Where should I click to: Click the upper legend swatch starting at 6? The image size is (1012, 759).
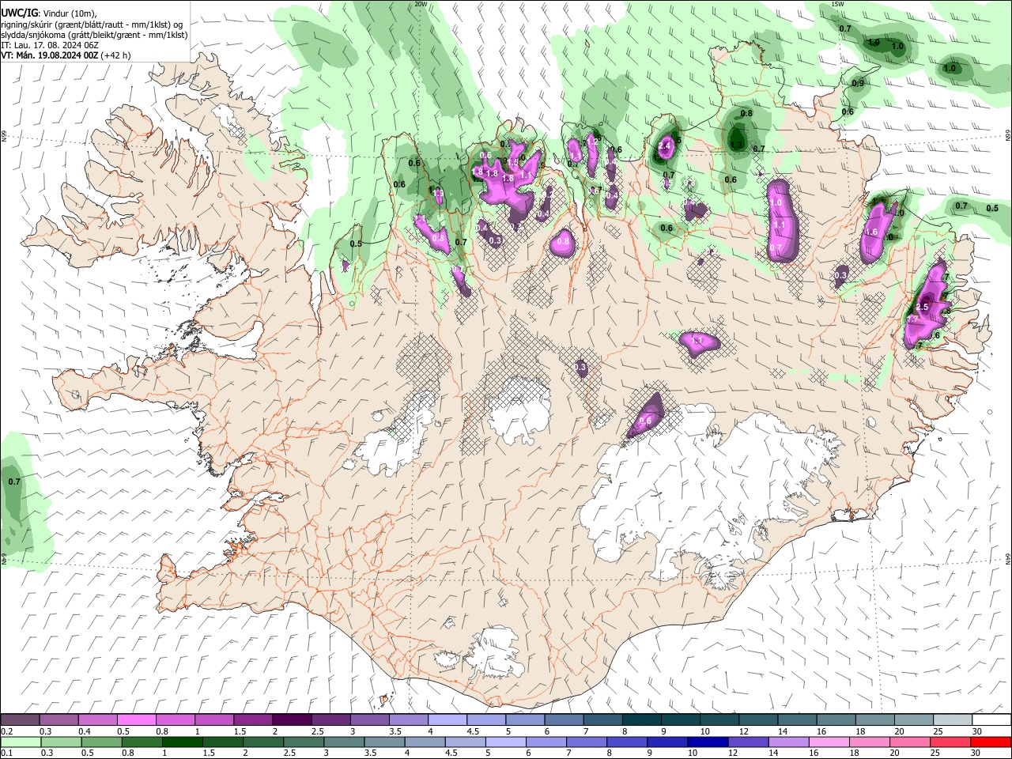tap(564, 720)
